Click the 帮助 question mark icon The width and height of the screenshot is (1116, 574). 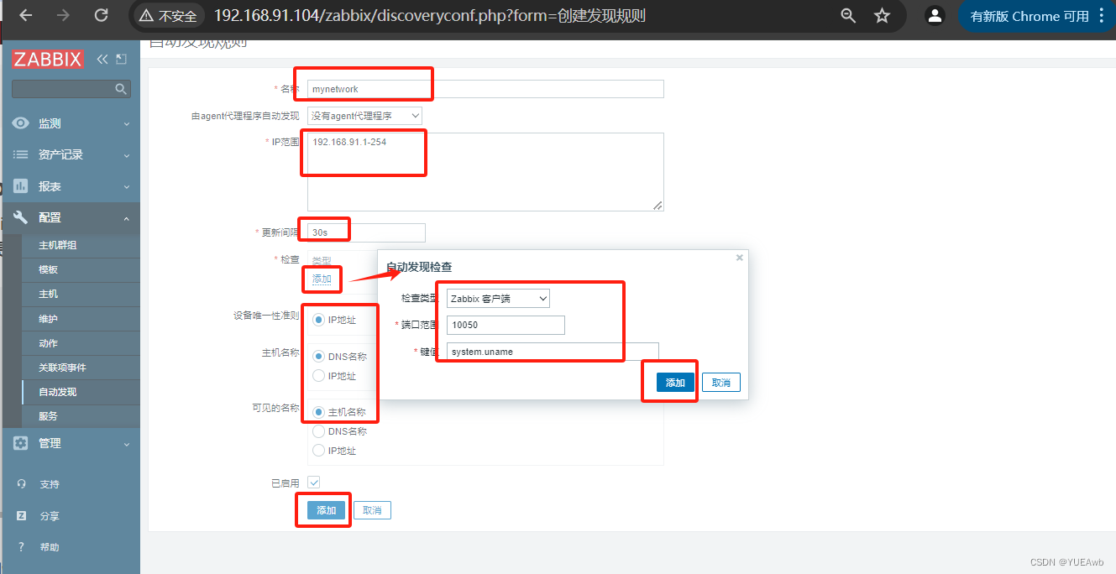click(22, 547)
